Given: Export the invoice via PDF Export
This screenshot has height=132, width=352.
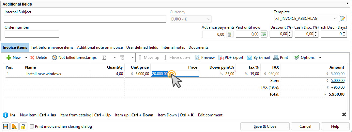Looking at the screenshot, I should pyautogui.click(x=231, y=58).
